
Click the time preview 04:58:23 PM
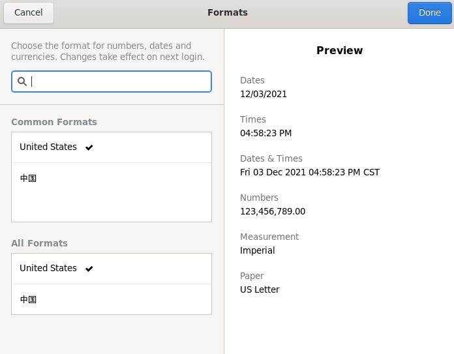pyautogui.click(x=265, y=133)
